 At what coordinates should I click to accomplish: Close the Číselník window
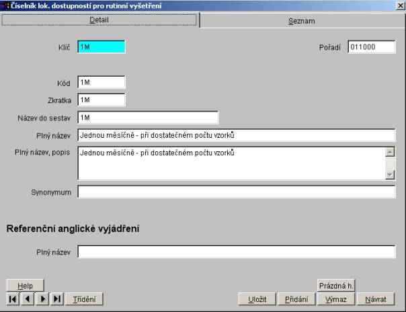pos(400,5)
